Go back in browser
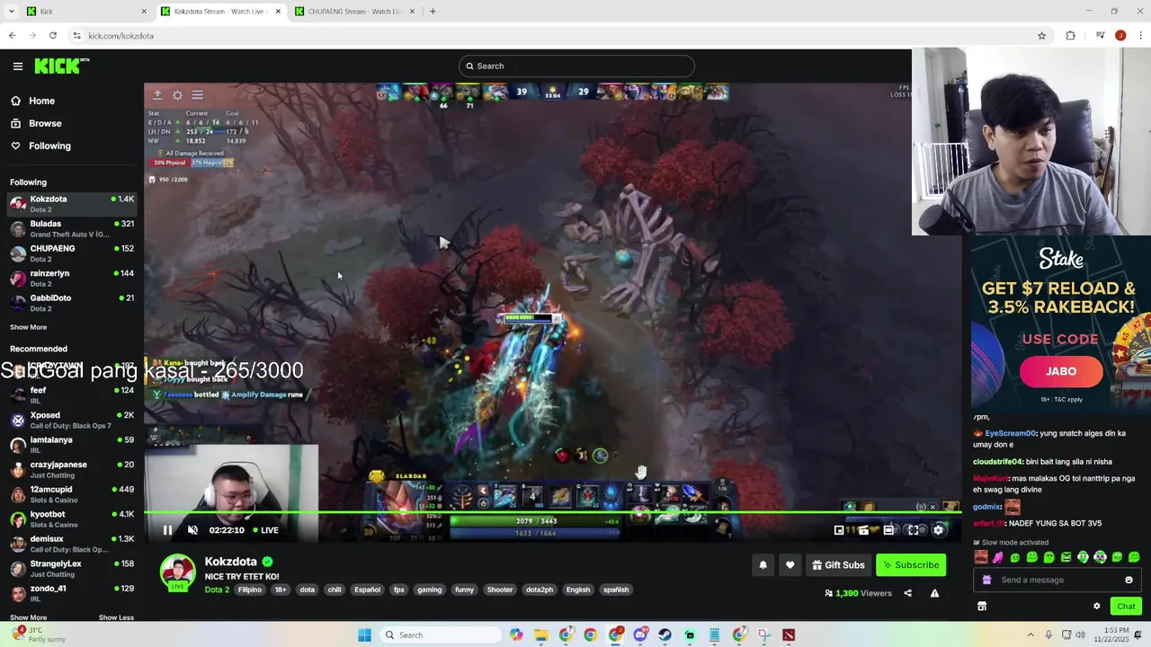The width and height of the screenshot is (1151, 647). pyautogui.click(x=12, y=36)
